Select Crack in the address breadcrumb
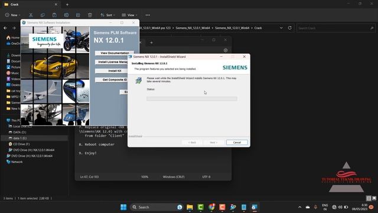The image size is (378, 213). (258, 28)
